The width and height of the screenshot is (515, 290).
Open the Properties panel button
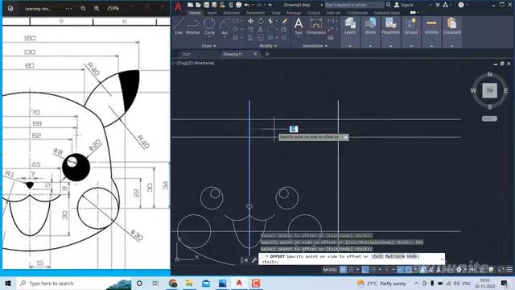(x=390, y=26)
